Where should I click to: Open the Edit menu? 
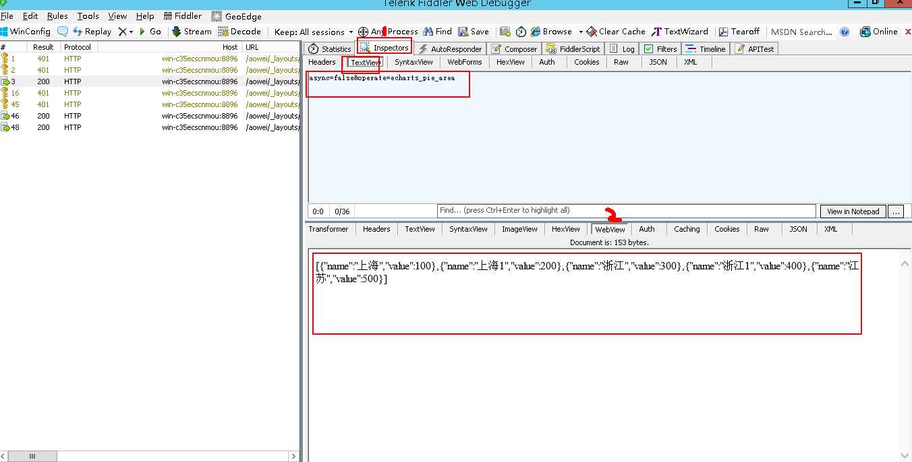[30, 16]
